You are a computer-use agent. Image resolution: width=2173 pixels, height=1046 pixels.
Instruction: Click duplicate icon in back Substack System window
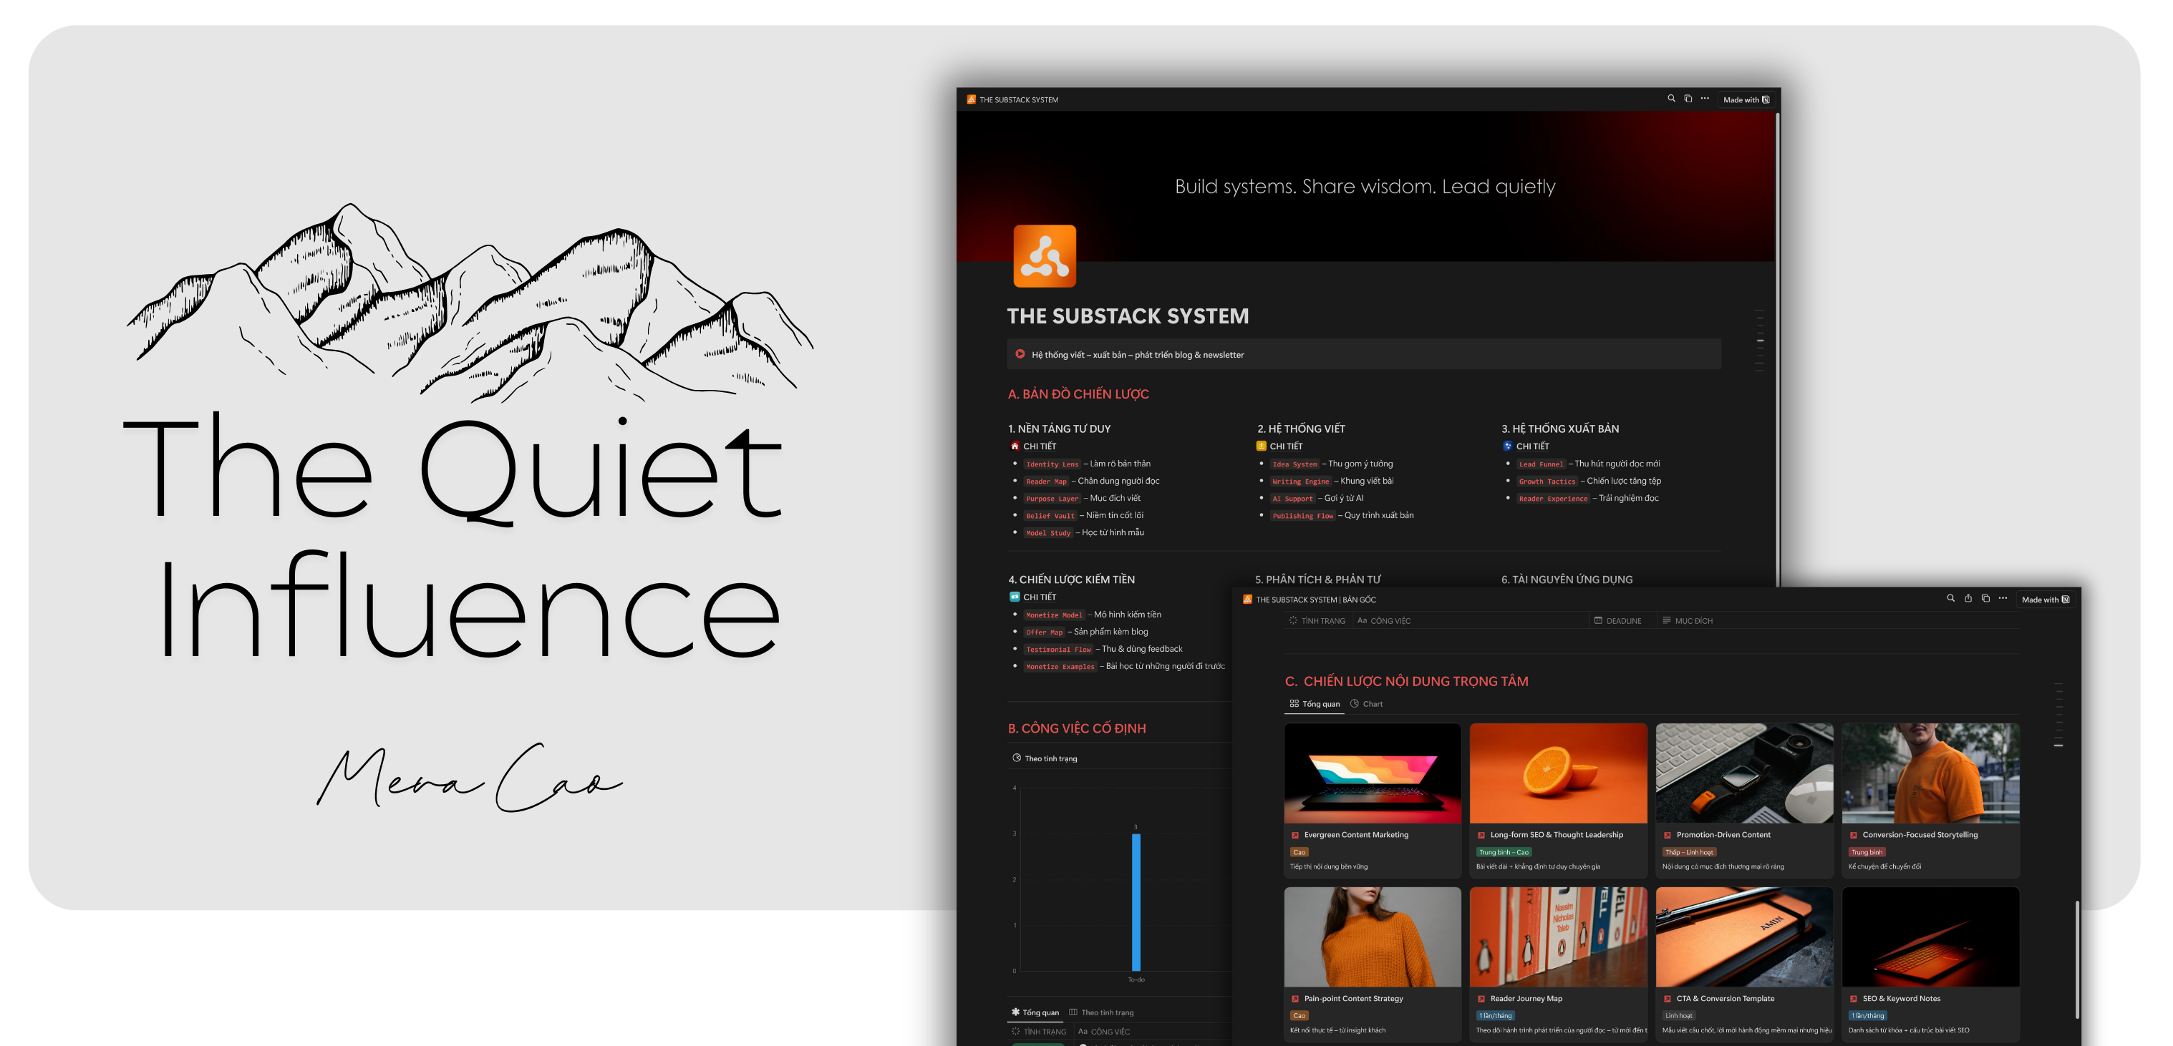pos(1688,99)
